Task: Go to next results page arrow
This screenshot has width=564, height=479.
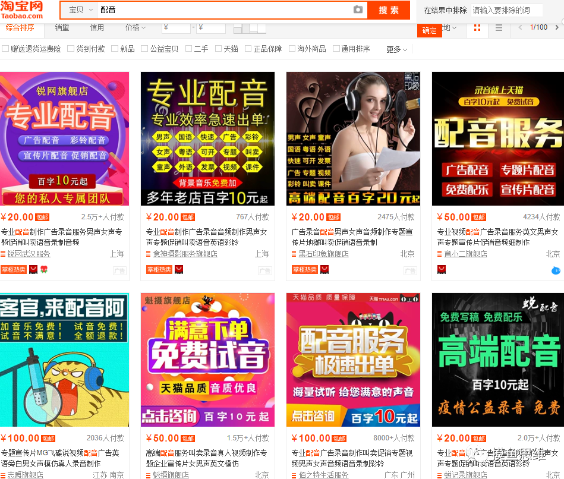Action: tap(557, 27)
